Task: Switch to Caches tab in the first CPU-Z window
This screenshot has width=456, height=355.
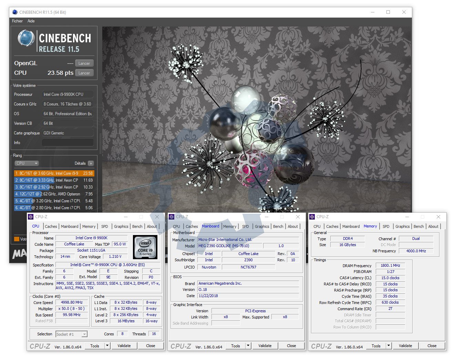Action: tap(51, 226)
